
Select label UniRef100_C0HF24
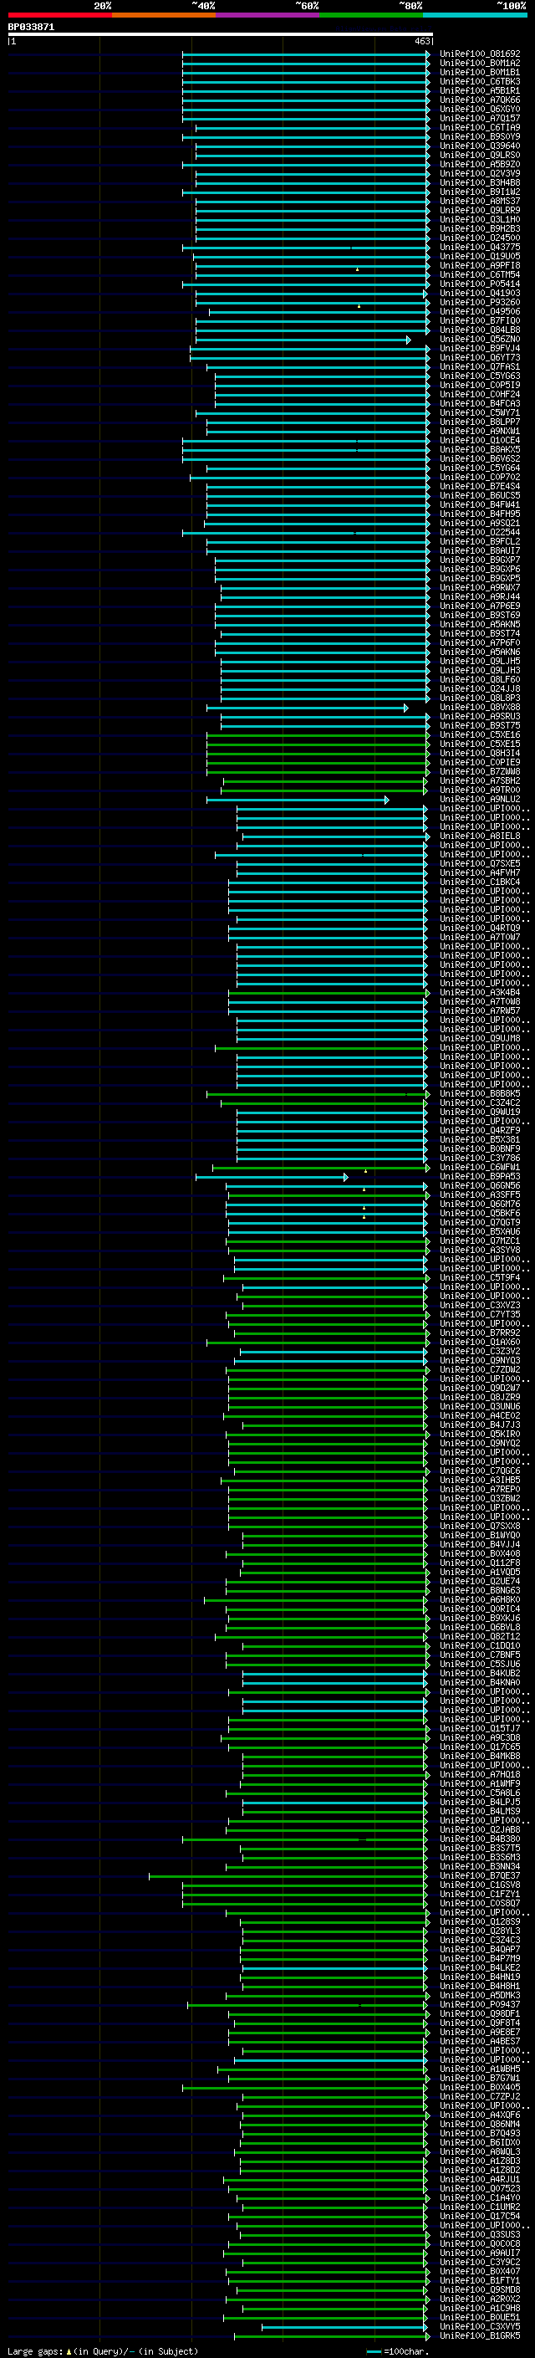tap(480, 395)
